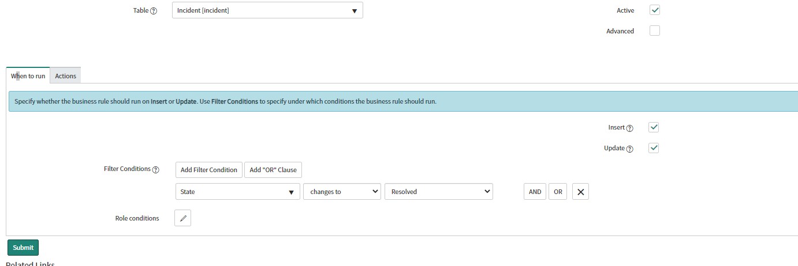
Task: Uncheck the Update checkbox
Action: [x=654, y=148]
